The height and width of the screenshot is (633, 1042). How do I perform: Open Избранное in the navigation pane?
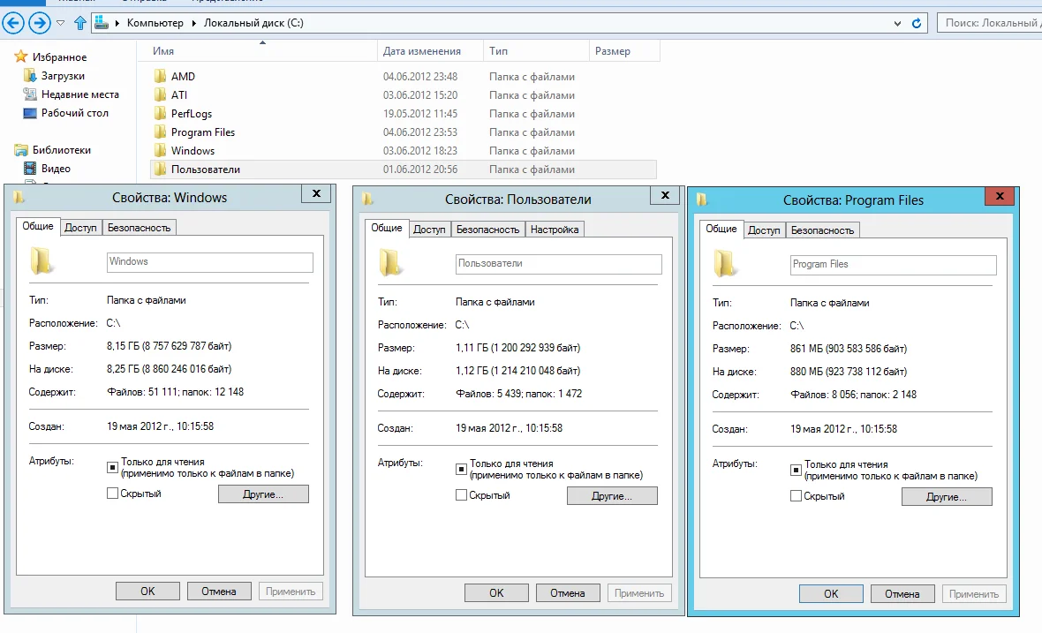(x=59, y=57)
